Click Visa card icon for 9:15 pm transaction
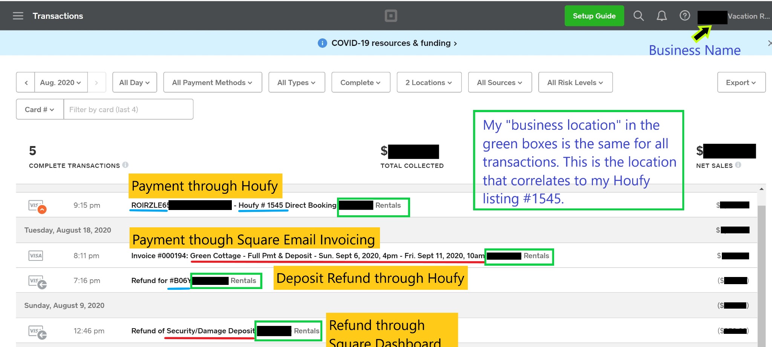This screenshot has height=347, width=772. point(37,206)
